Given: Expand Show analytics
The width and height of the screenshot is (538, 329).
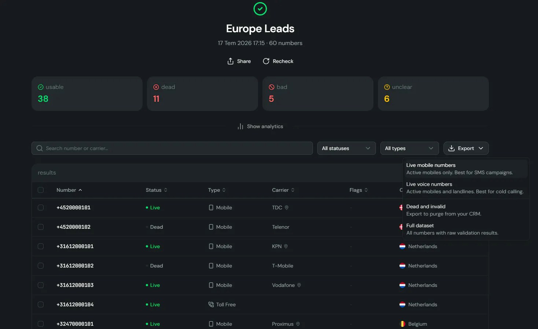Looking at the screenshot, I should click(x=260, y=126).
